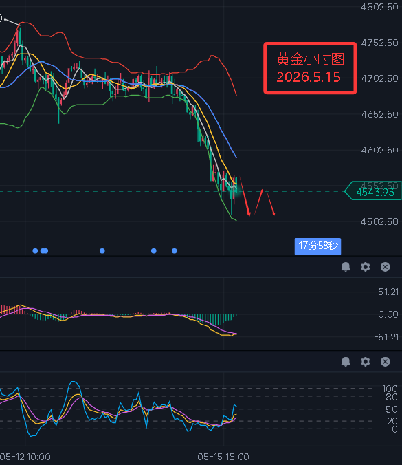Viewport: 402px width, 465px height.
Task: Close the MACD indicator panel
Action: (x=385, y=267)
